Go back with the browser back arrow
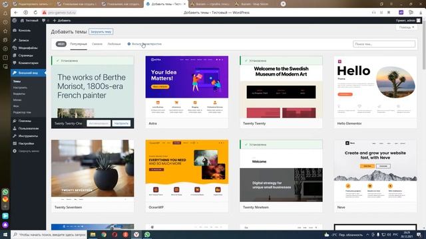 [16, 13]
